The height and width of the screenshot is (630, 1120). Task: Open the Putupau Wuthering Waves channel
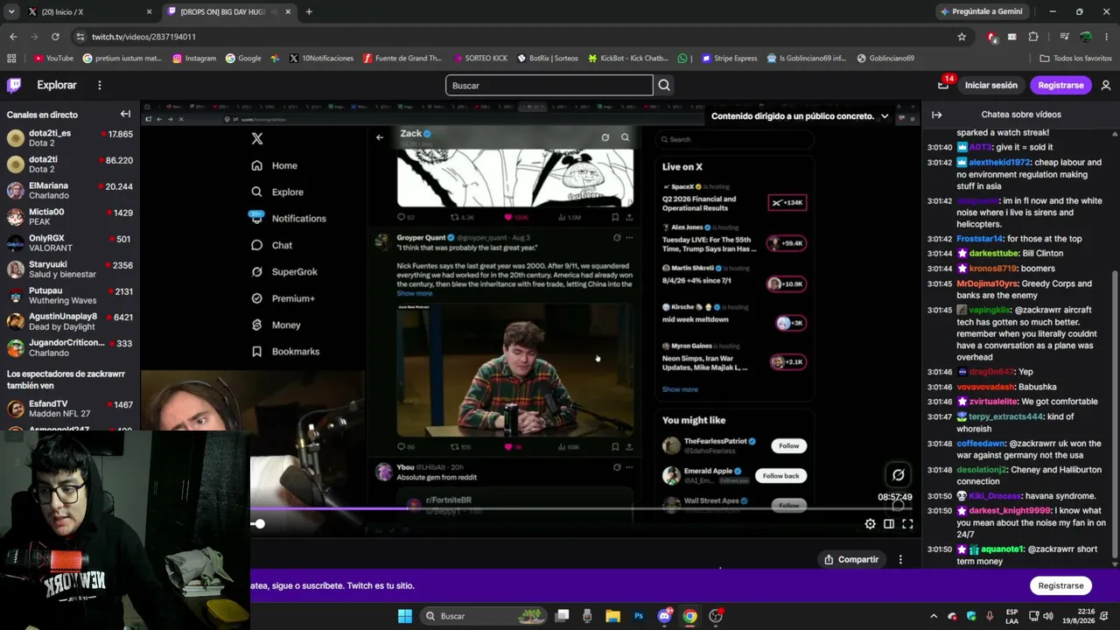point(70,296)
